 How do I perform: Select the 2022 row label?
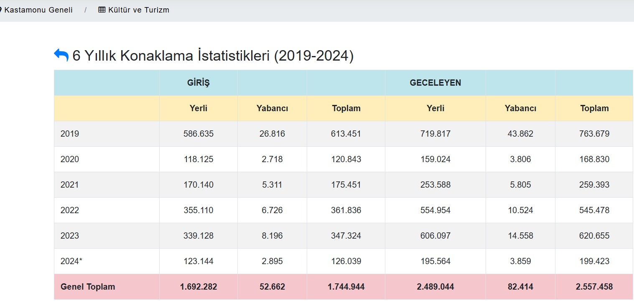70,210
